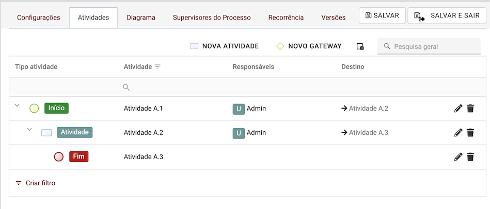Delete Atividade A.1 using trash icon
This screenshot has height=209, width=490.
tap(470, 109)
